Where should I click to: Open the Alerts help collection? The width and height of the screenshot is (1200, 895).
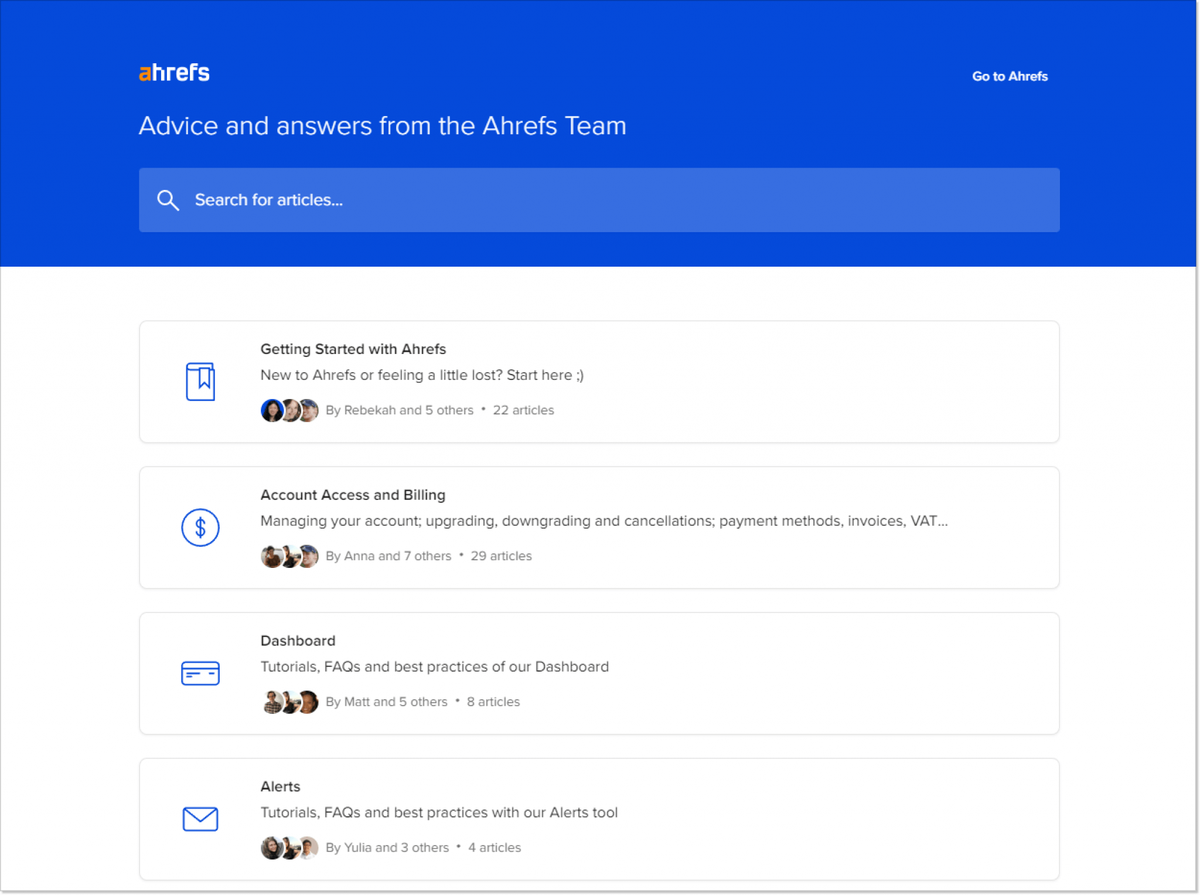coord(280,787)
